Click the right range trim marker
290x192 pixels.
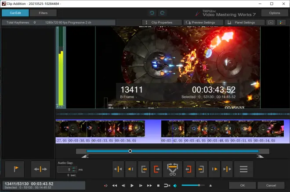260,156
